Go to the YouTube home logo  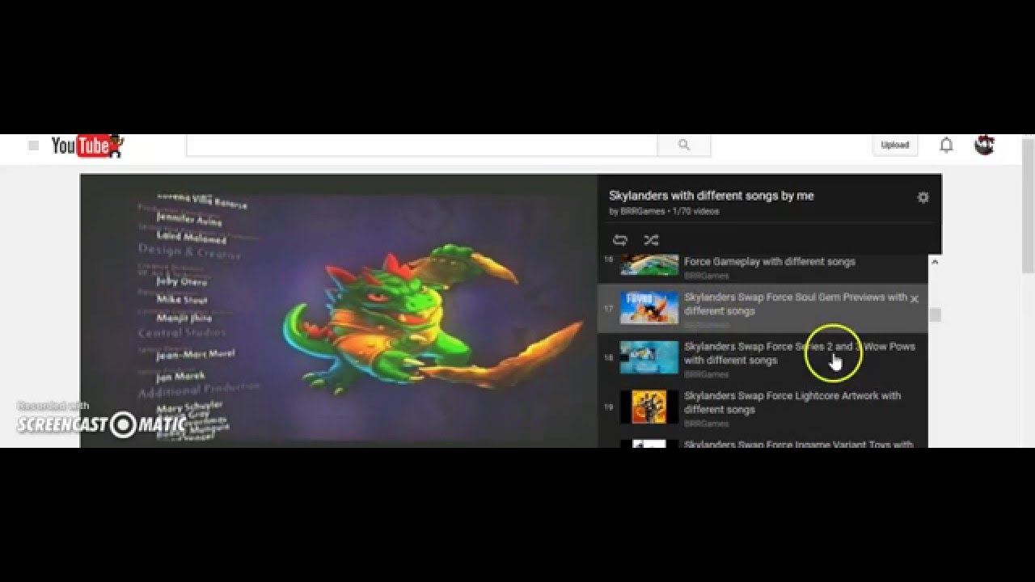pos(87,145)
